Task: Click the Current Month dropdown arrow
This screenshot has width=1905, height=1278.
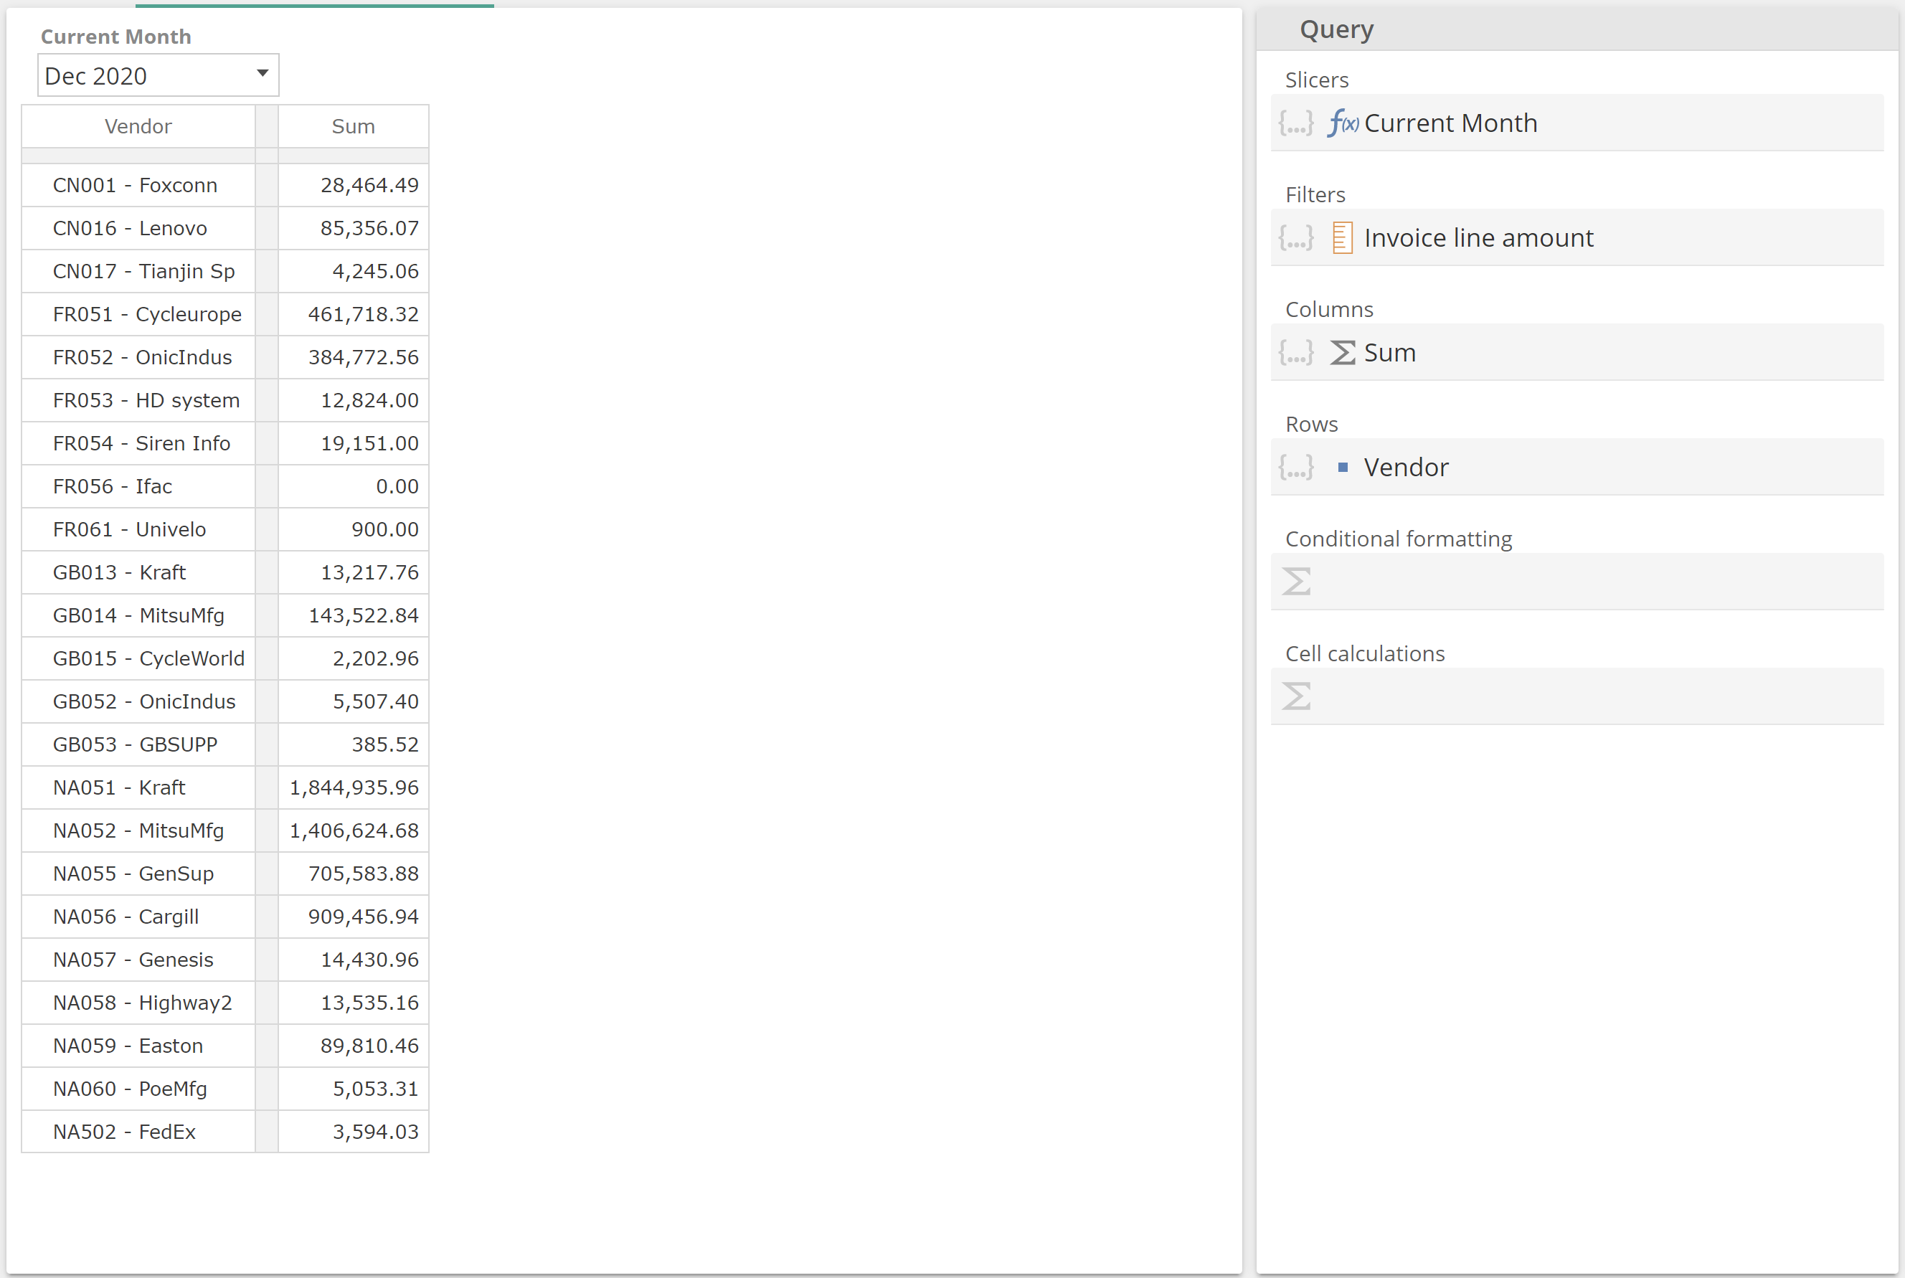Action: pyautogui.click(x=263, y=73)
